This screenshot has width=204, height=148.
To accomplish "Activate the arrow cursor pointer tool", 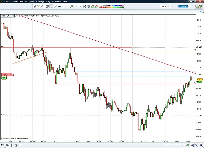I will (51, 7).
